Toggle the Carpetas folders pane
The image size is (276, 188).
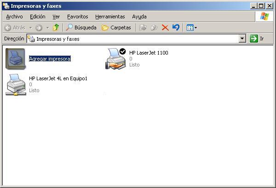click(116, 28)
